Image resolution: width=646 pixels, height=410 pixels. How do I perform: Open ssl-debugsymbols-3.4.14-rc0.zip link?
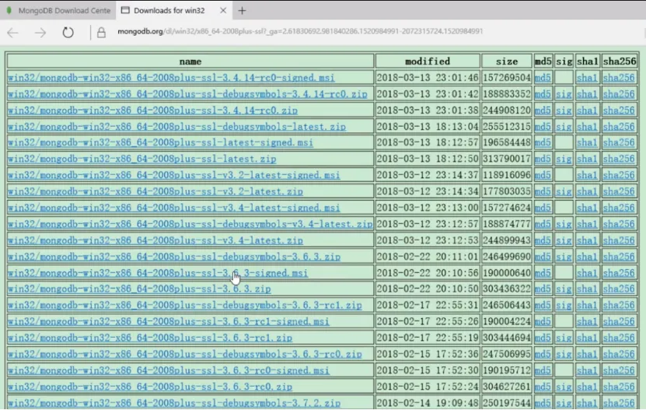tap(187, 94)
